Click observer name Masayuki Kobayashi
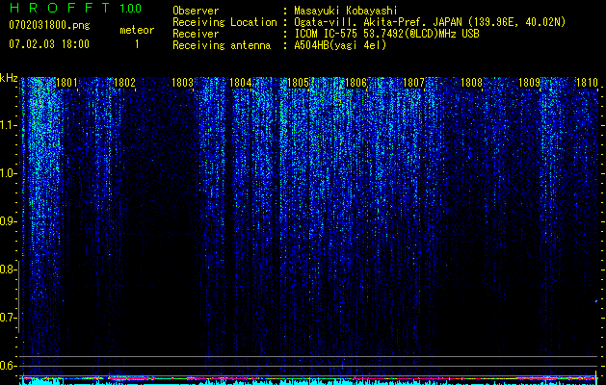Screen dimensions: 606x385 pyautogui.click(x=346, y=11)
